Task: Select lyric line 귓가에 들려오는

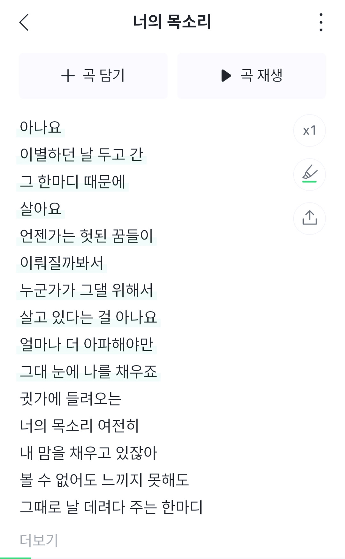Action: [x=71, y=398]
